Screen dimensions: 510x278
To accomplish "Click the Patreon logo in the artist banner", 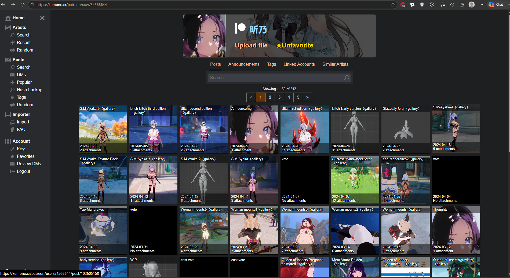I will pos(240,28).
